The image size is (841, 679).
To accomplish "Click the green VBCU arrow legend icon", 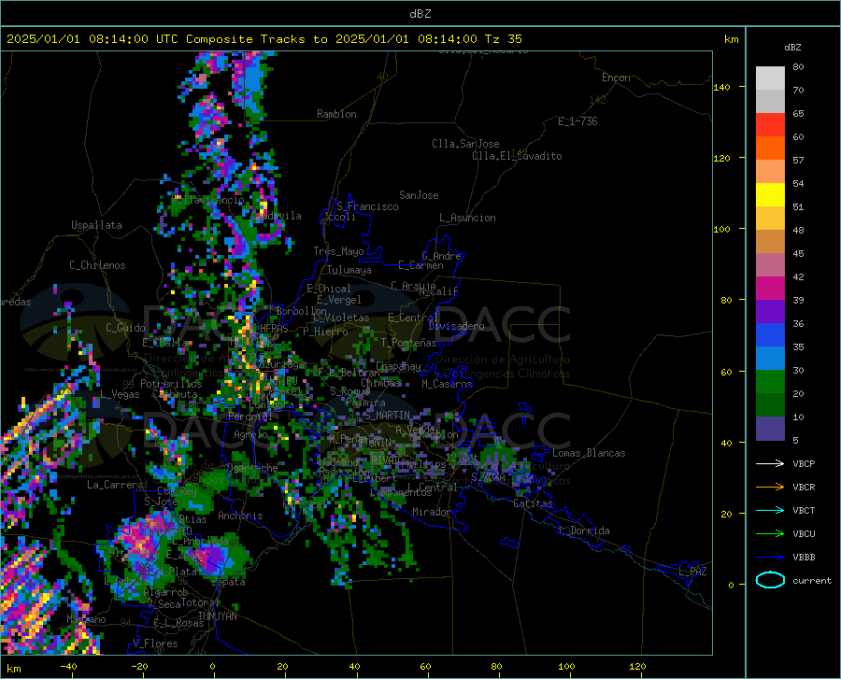I will pyautogui.click(x=770, y=533).
